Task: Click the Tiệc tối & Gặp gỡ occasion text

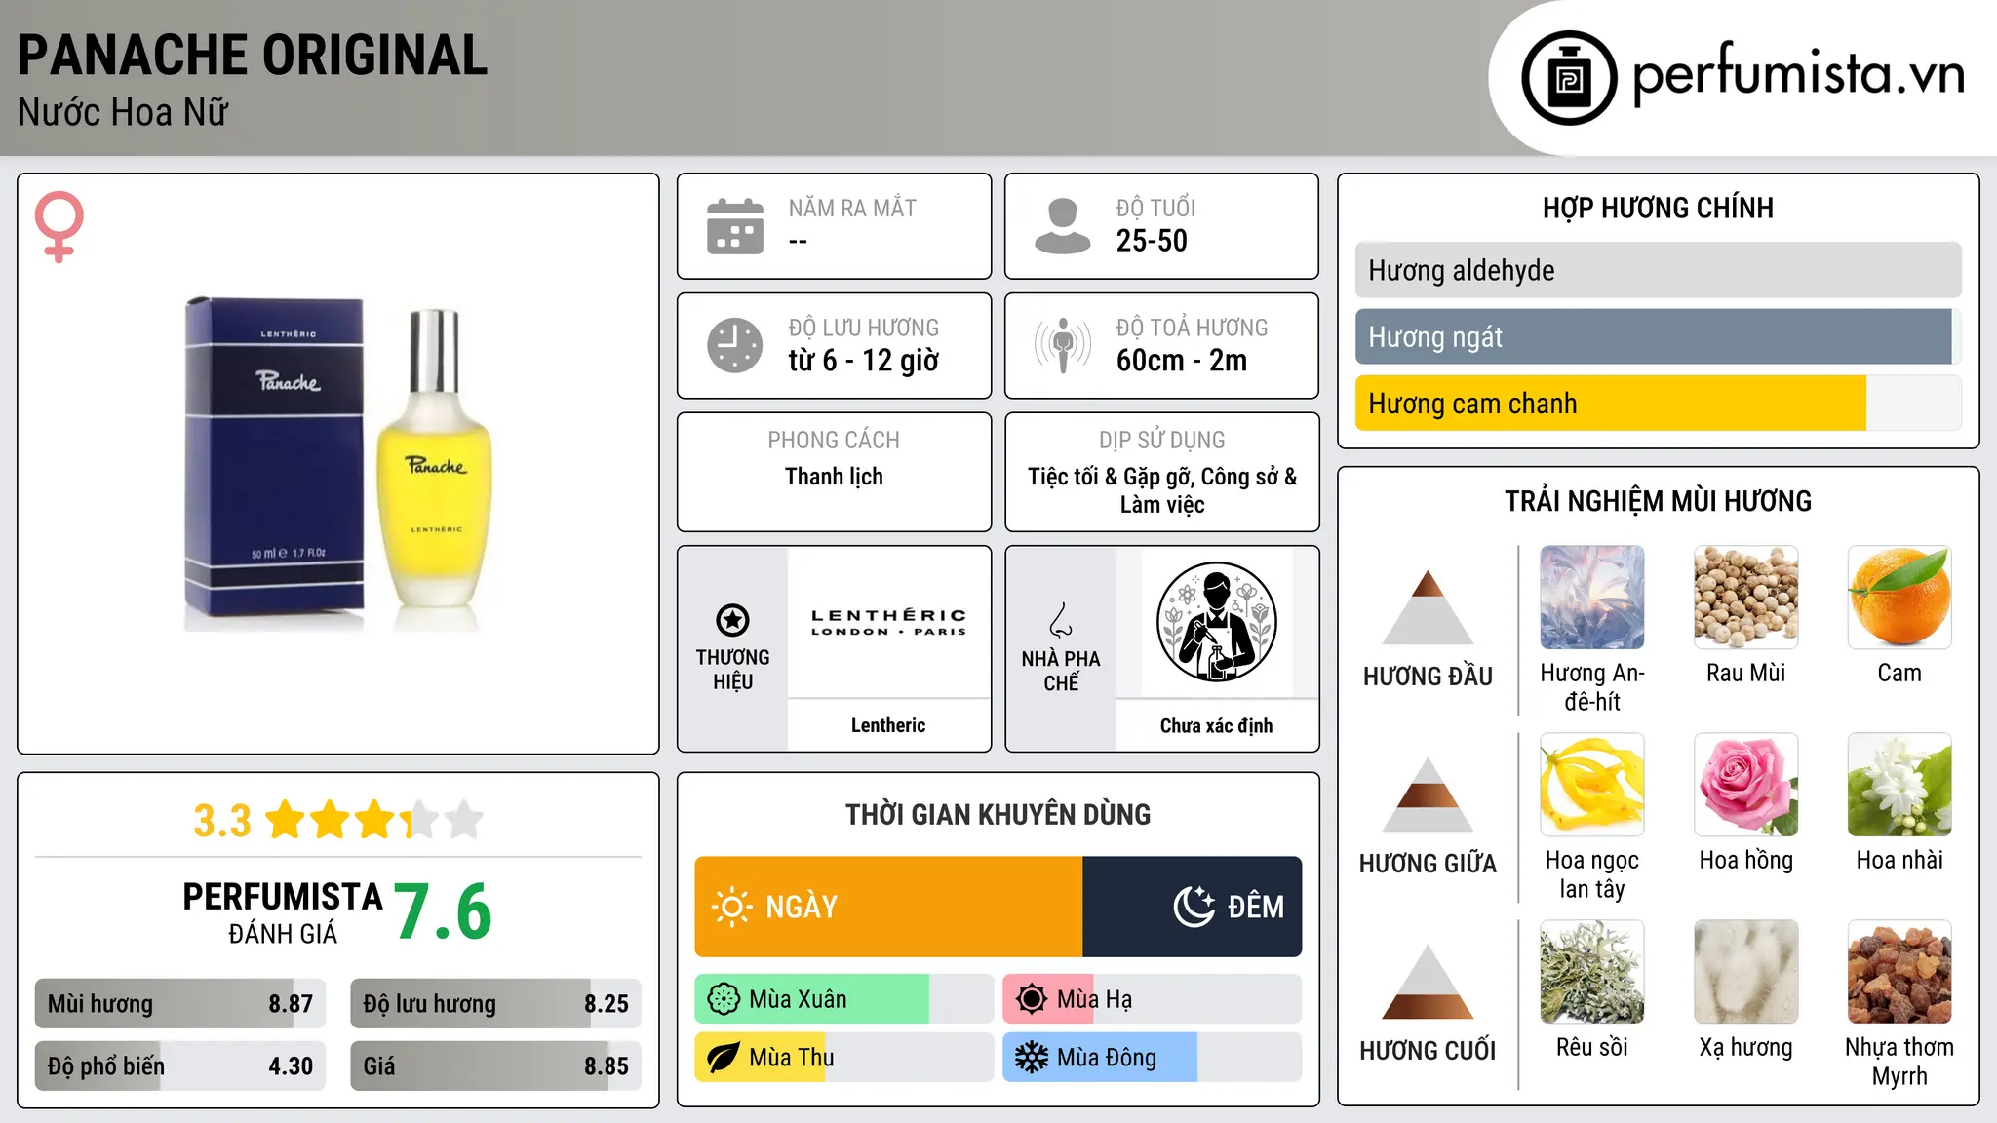Action: point(1162,490)
